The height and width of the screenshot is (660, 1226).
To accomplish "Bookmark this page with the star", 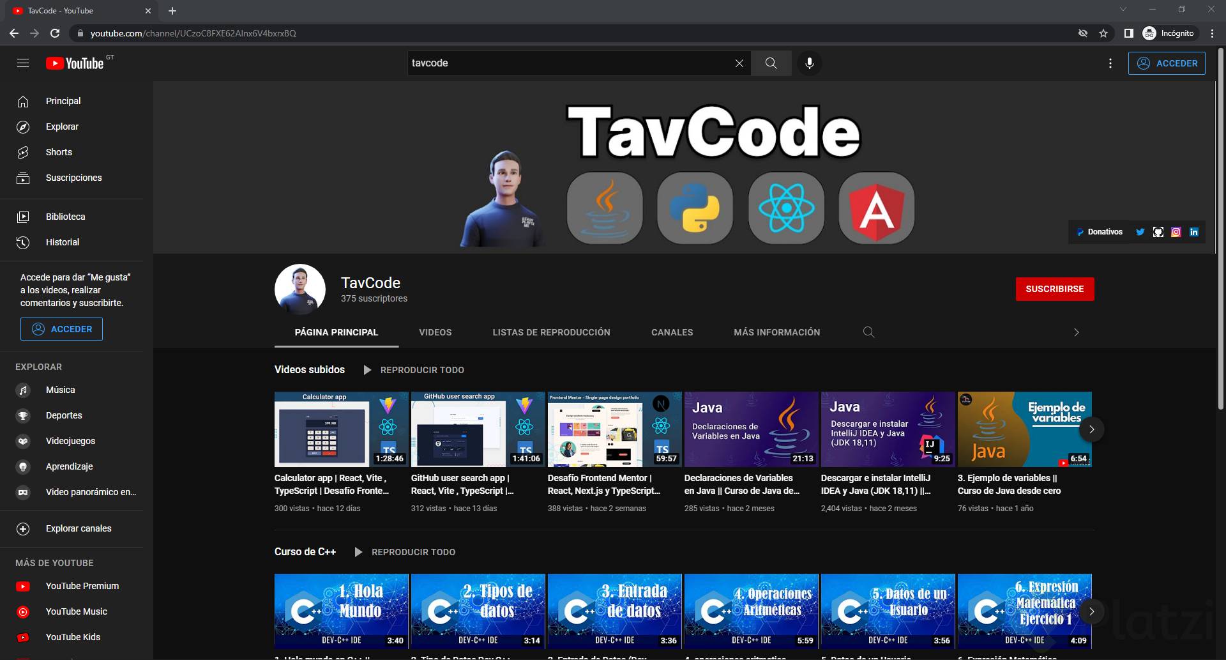I will click(x=1103, y=33).
